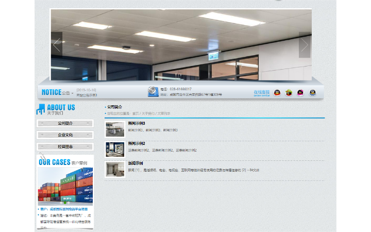
Task: Click the first QQ online service icon
Action: 277,93
